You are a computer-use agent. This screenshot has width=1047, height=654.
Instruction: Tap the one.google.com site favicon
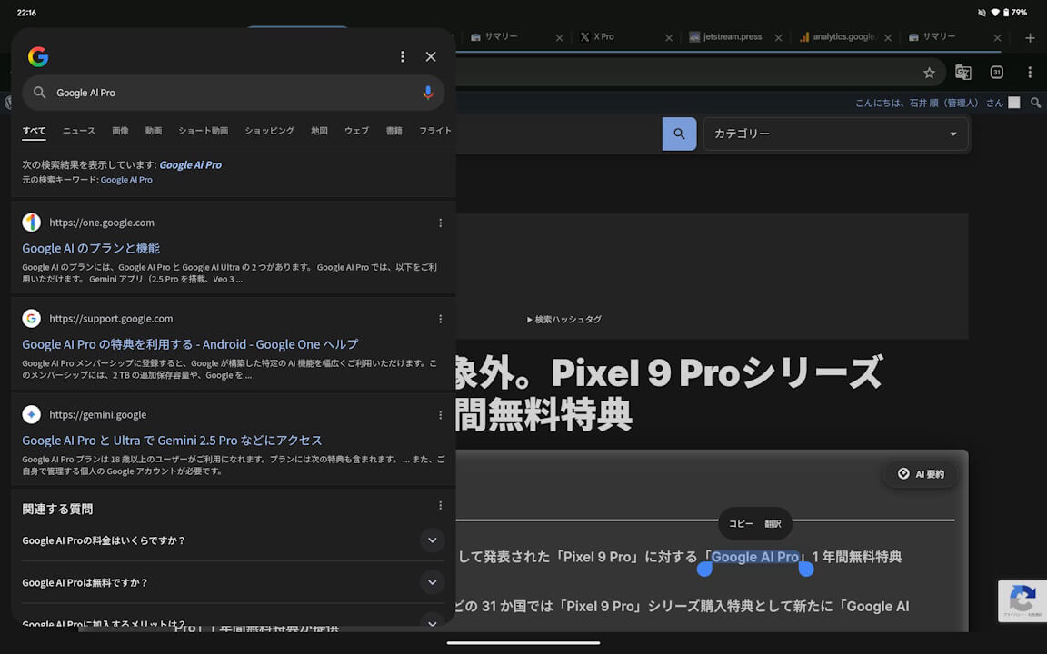click(32, 223)
